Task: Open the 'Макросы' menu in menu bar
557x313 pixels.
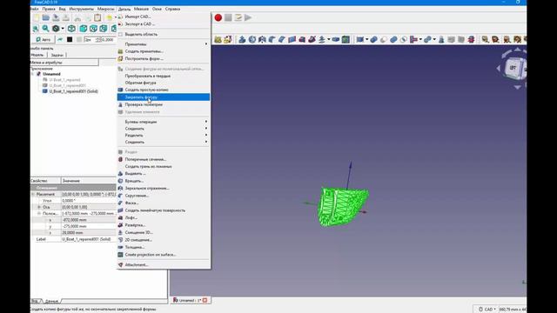Action: point(105,9)
